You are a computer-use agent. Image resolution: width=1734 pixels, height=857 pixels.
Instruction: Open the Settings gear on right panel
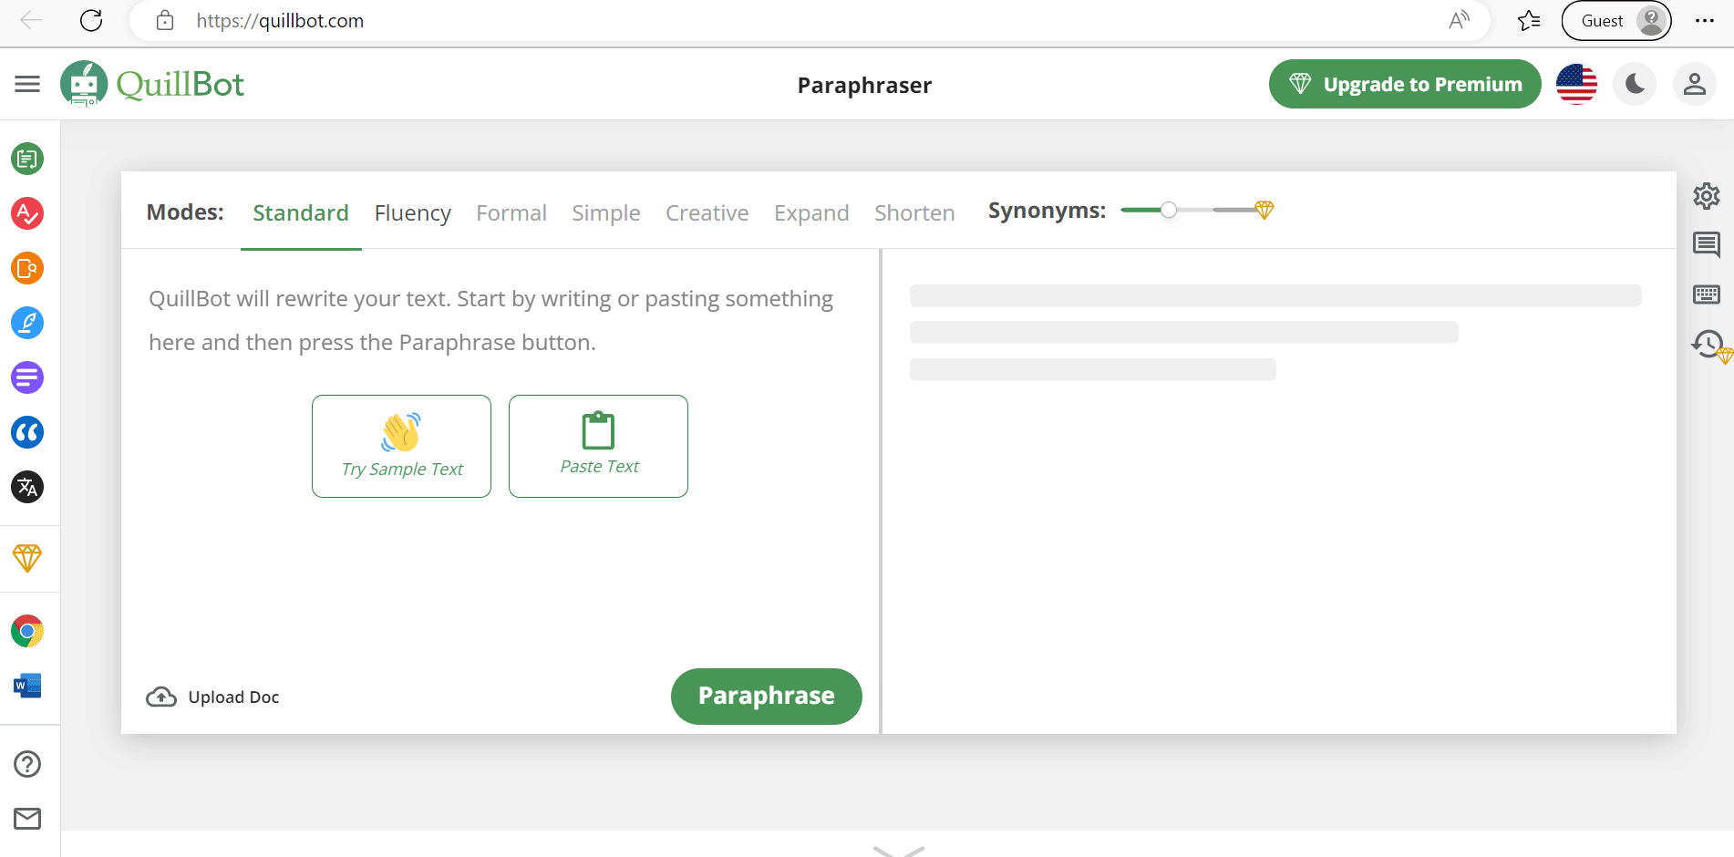pyautogui.click(x=1707, y=196)
